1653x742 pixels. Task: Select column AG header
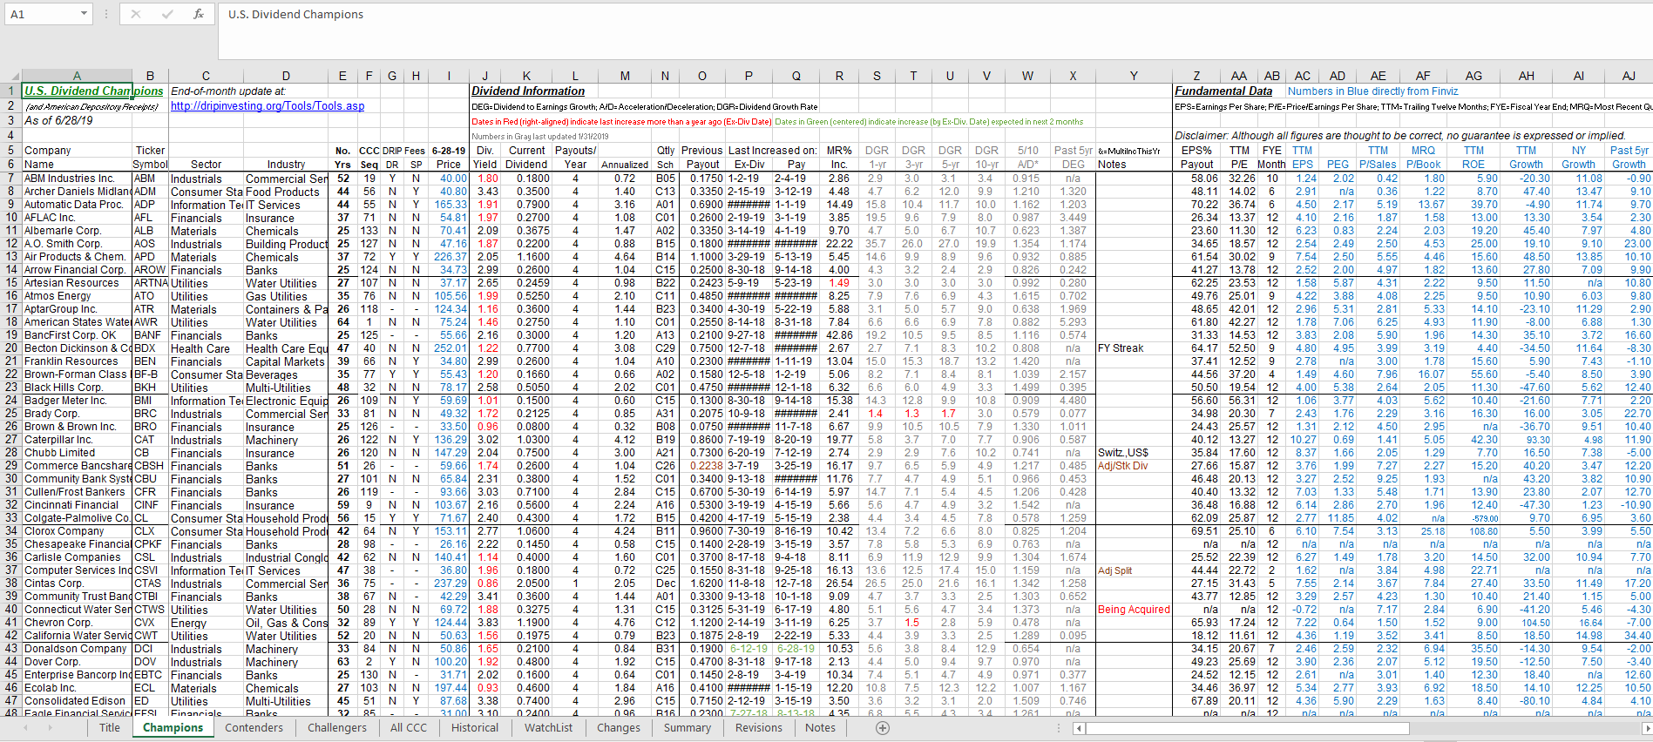tap(1473, 77)
